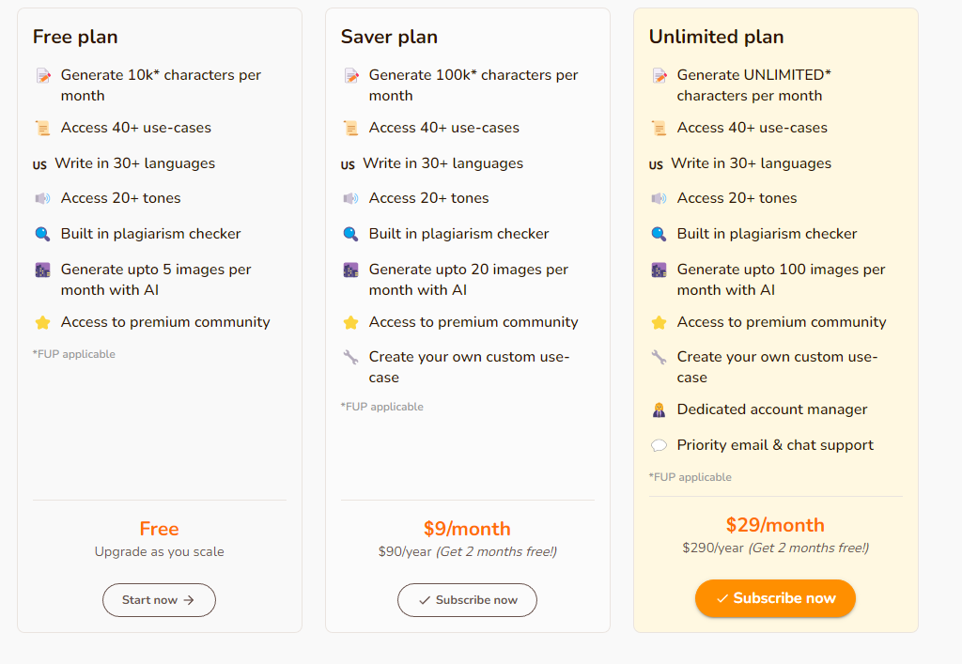Click the US flag icon in Free plan
The height and width of the screenshot is (664, 962).
pyautogui.click(x=39, y=164)
